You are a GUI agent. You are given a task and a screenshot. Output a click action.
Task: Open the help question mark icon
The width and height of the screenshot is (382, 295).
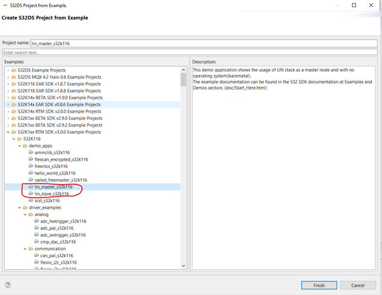click(8, 285)
